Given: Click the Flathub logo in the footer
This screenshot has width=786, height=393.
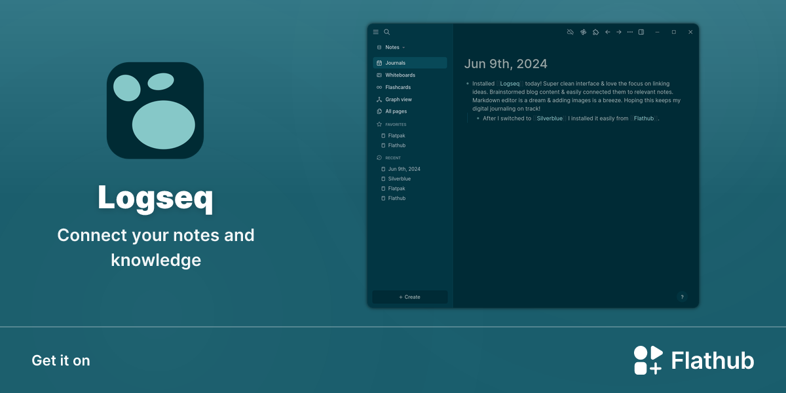Looking at the screenshot, I should (694, 360).
